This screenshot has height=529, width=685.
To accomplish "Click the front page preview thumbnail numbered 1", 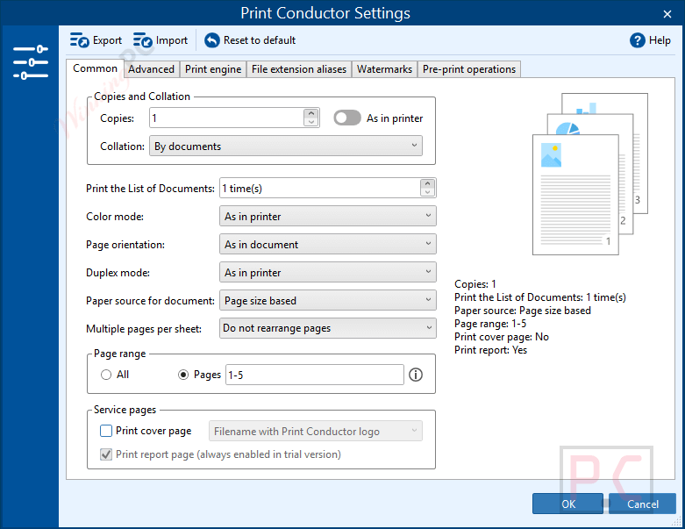I will [x=575, y=195].
